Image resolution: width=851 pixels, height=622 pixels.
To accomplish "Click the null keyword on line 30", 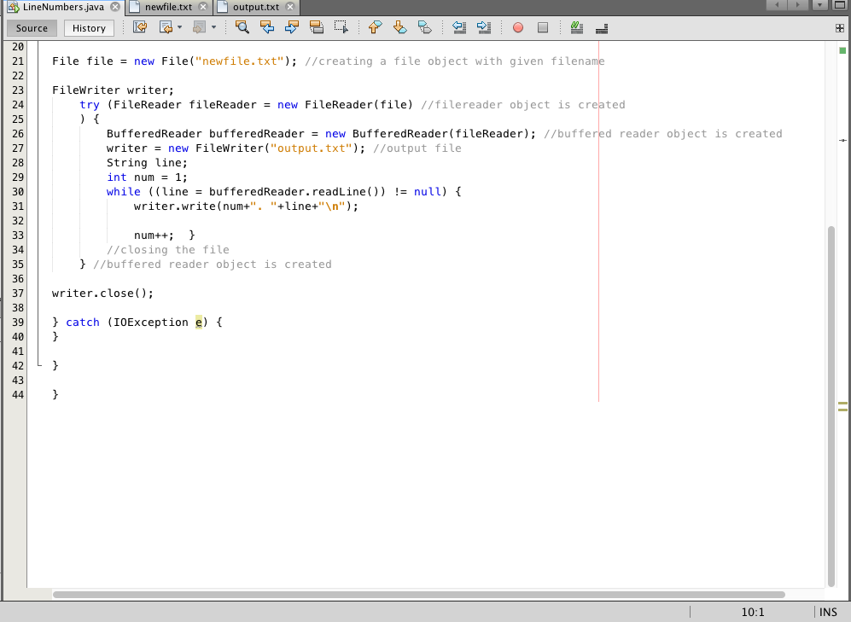I will [x=427, y=192].
